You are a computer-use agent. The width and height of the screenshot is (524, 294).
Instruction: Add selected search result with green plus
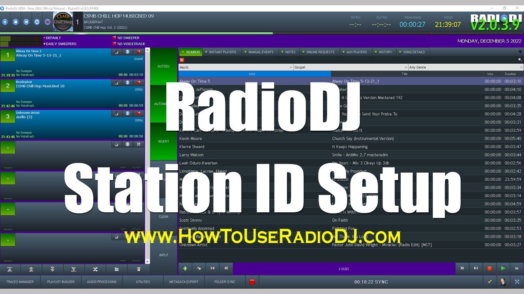(x=185, y=268)
